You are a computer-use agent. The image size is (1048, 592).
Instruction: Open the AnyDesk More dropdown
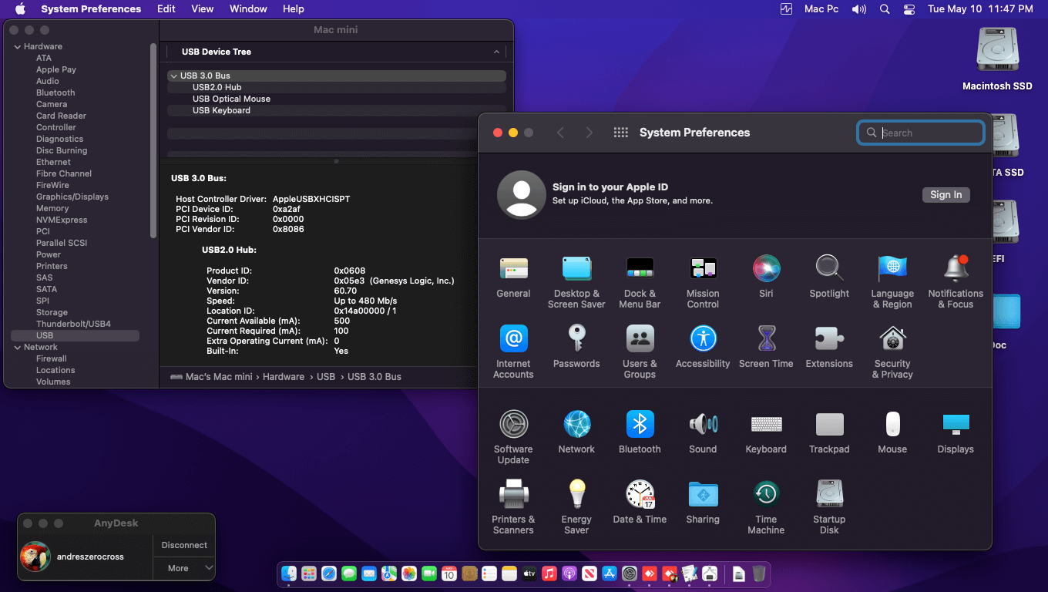coord(184,568)
